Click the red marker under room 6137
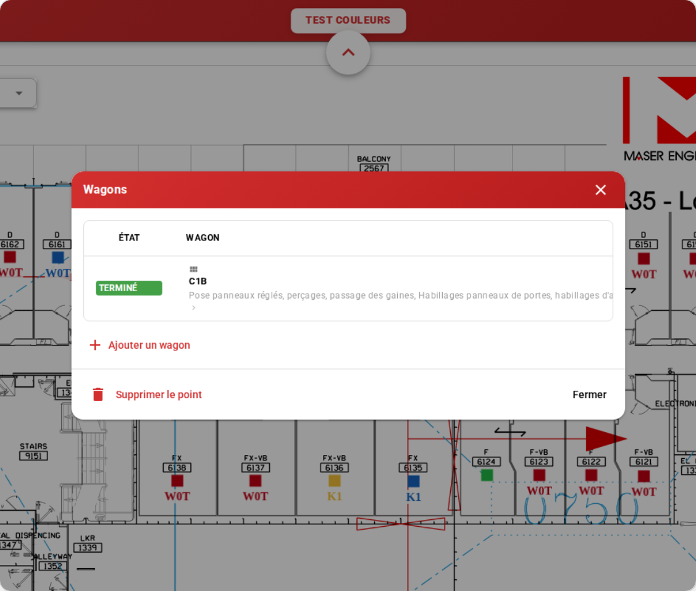696x591 pixels. 255,481
